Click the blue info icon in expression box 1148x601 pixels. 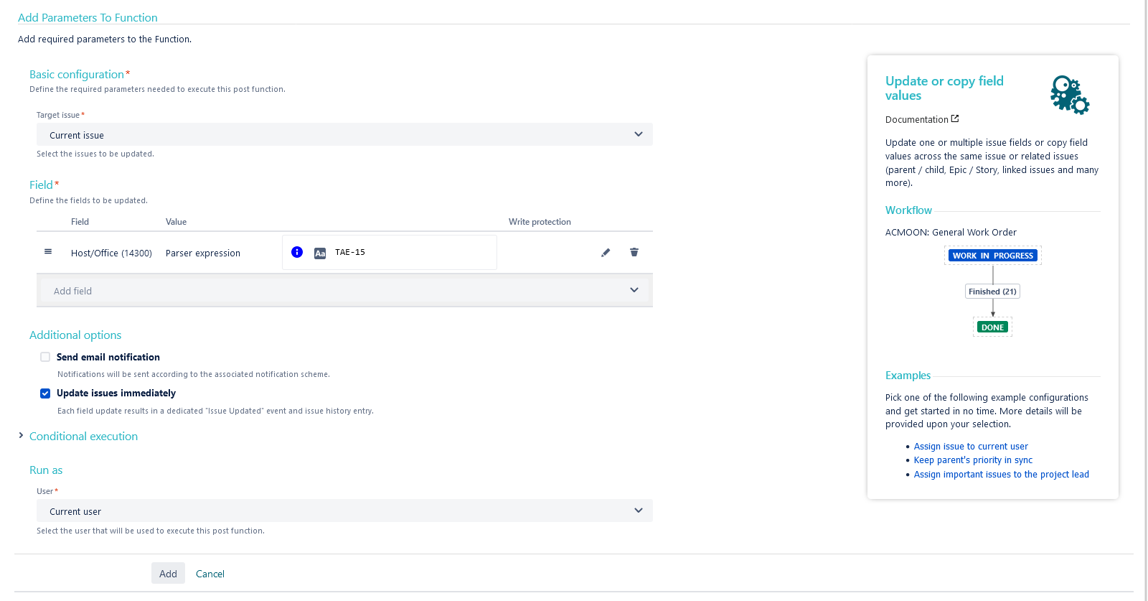297,252
